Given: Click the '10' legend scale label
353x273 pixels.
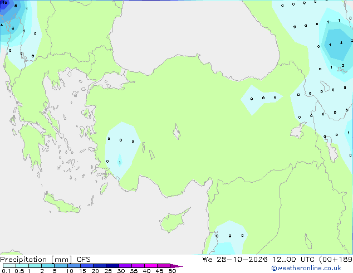Looking at the screenshot, I should (70, 271).
